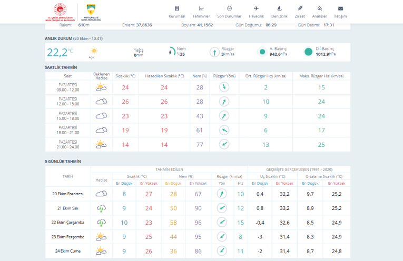Click the D.İ. Basınç green circle
Screen dimensions: 403x261
tap(308, 52)
